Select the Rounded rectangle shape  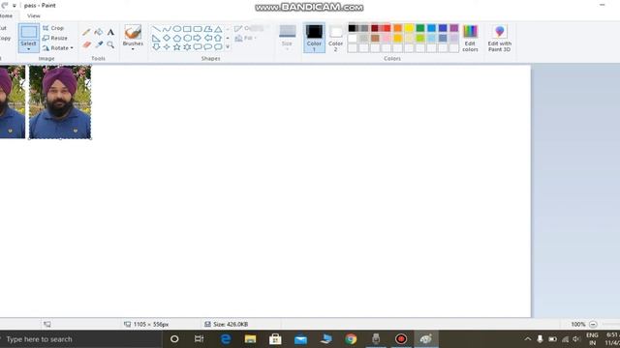pyautogui.click(x=198, y=29)
